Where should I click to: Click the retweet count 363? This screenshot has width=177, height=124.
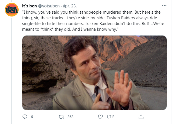coord(70,117)
